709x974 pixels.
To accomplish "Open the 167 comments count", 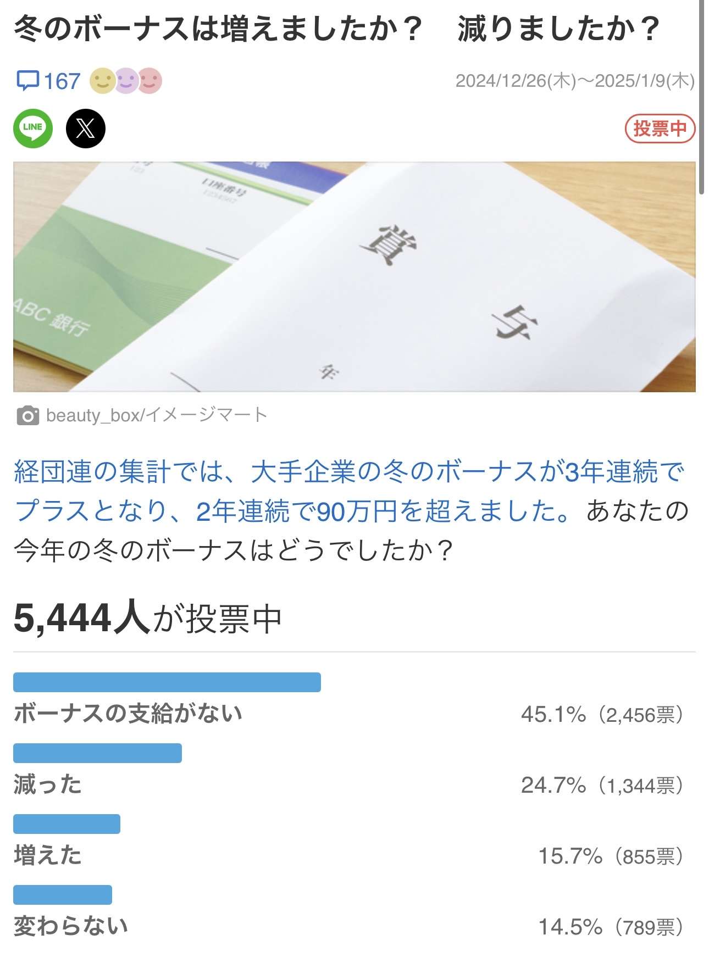I will pos(62,81).
